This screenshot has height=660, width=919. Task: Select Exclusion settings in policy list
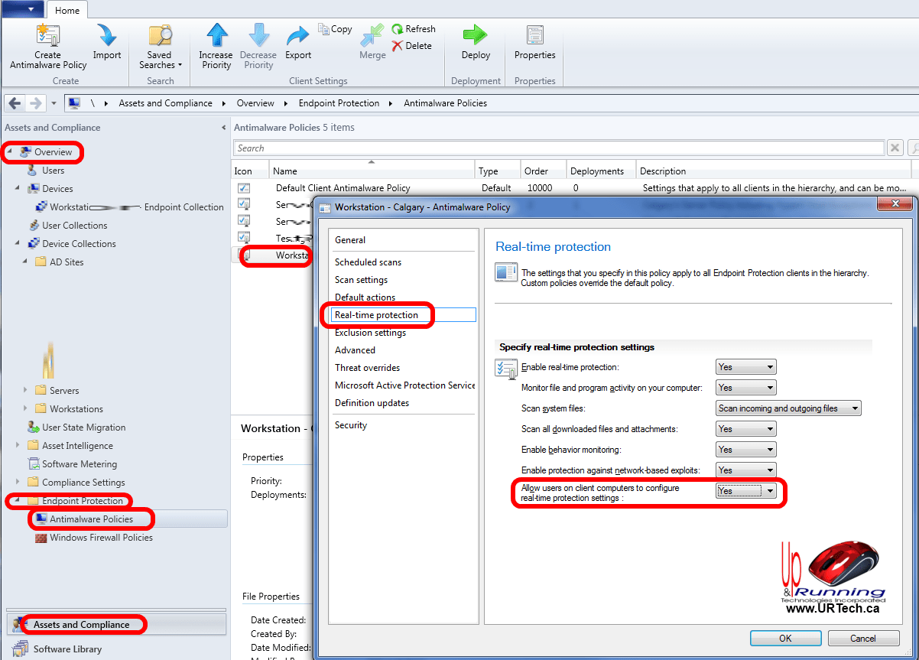370,333
